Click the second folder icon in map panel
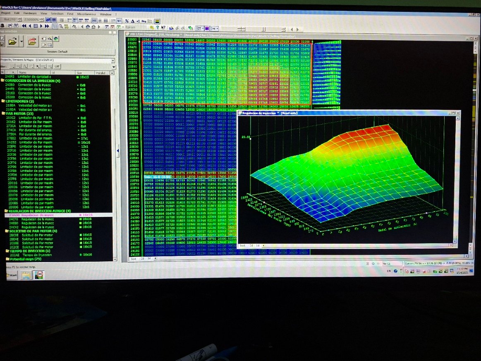This screenshot has height=361, width=481. (x=32, y=41)
